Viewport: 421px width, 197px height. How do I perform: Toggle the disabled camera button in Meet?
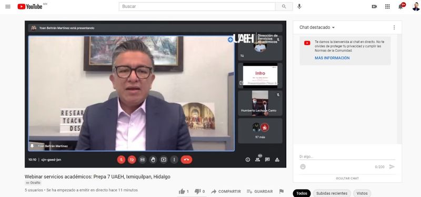132,160
